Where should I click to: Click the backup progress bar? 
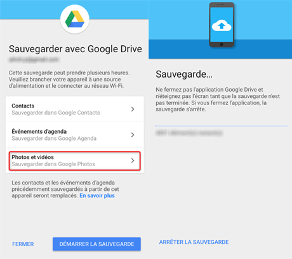point(222,126)
